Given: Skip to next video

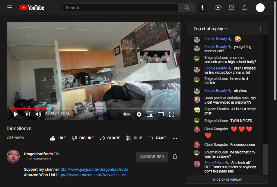Looking at the screenshot, I should click(x=28, y=114).
